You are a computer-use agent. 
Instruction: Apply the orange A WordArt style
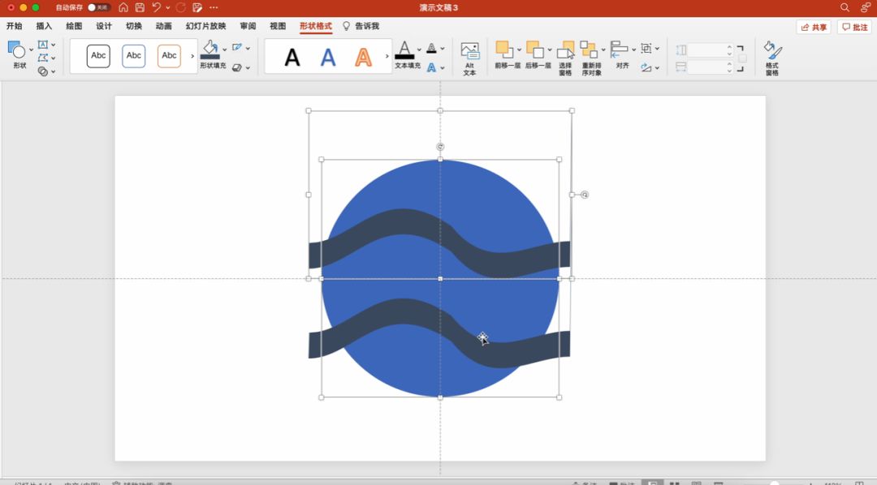pyautogui.click(x=364, y=57)
